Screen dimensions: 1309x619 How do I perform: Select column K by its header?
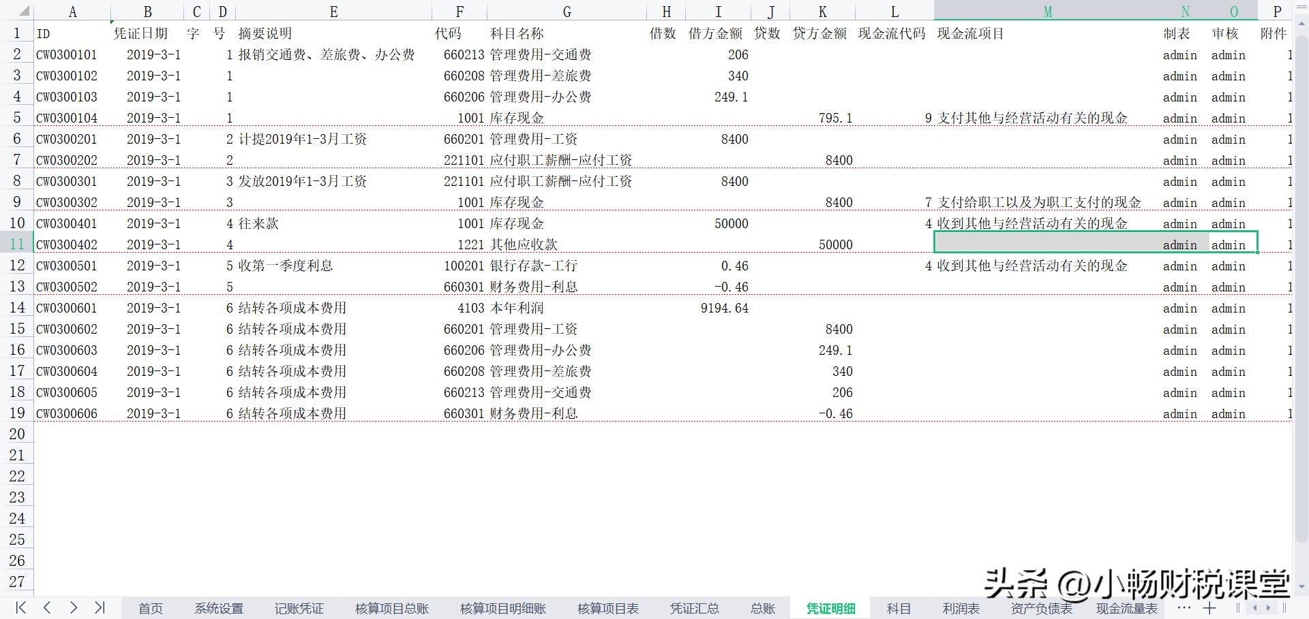click(x=822, y=11)
